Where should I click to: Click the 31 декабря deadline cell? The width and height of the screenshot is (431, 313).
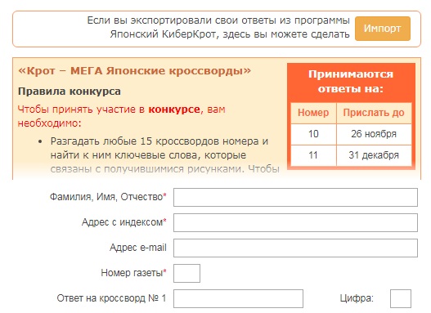pyautogui.click(x=374, y=155)
